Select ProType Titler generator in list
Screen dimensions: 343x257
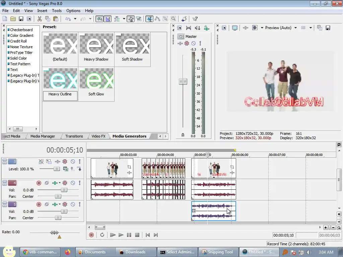pos(21,53)
